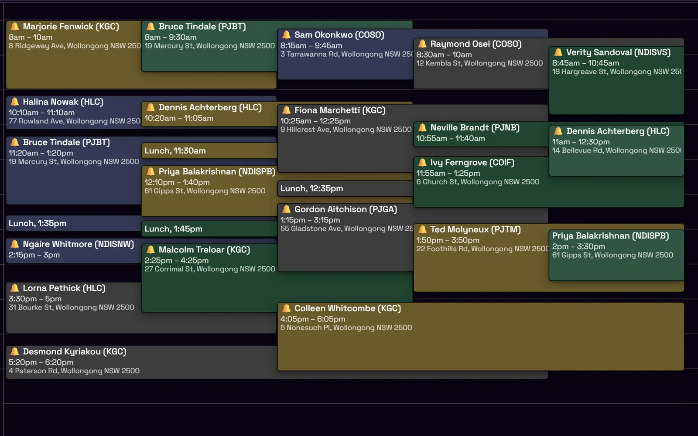The height and width of the screenshot is (436, 698).
Task: Click bell icon on Desmond Kyriakou appointment
Action: 15,352
